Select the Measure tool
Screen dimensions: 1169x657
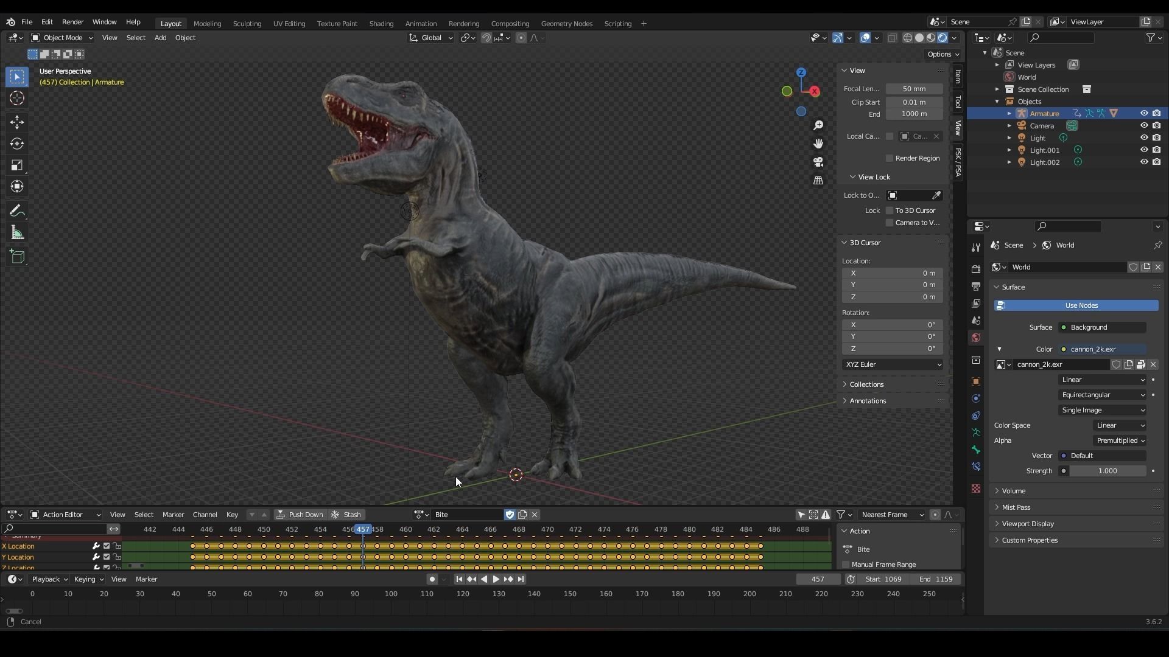pos(17,233)
